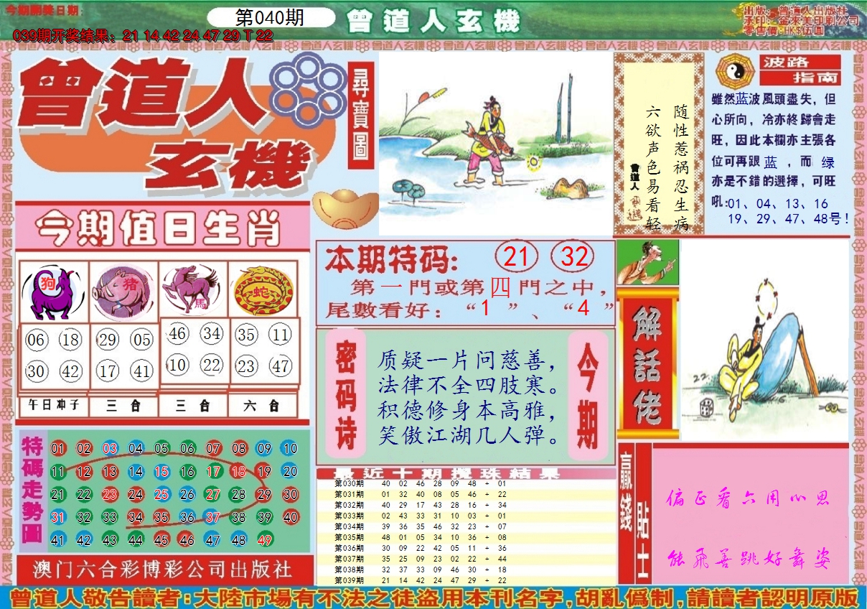Select number 11 under the snake zodiac
The height and width of the screenshot is (609, 867).
[x=281, y=335]
